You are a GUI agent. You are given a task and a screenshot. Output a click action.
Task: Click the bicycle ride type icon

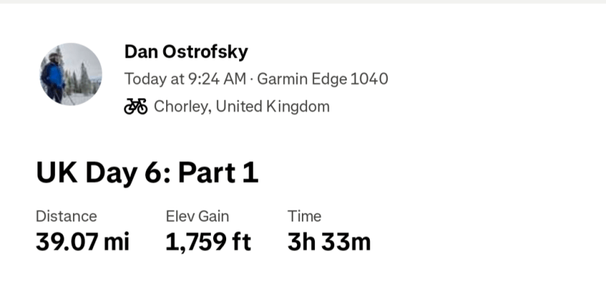point(136,106)
